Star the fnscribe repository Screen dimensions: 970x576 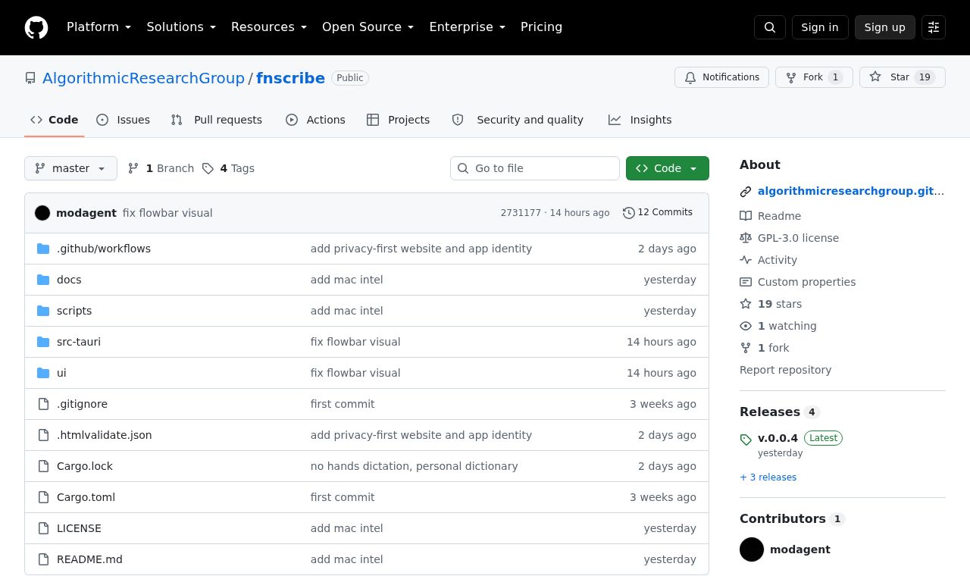[x=903, y=77]
